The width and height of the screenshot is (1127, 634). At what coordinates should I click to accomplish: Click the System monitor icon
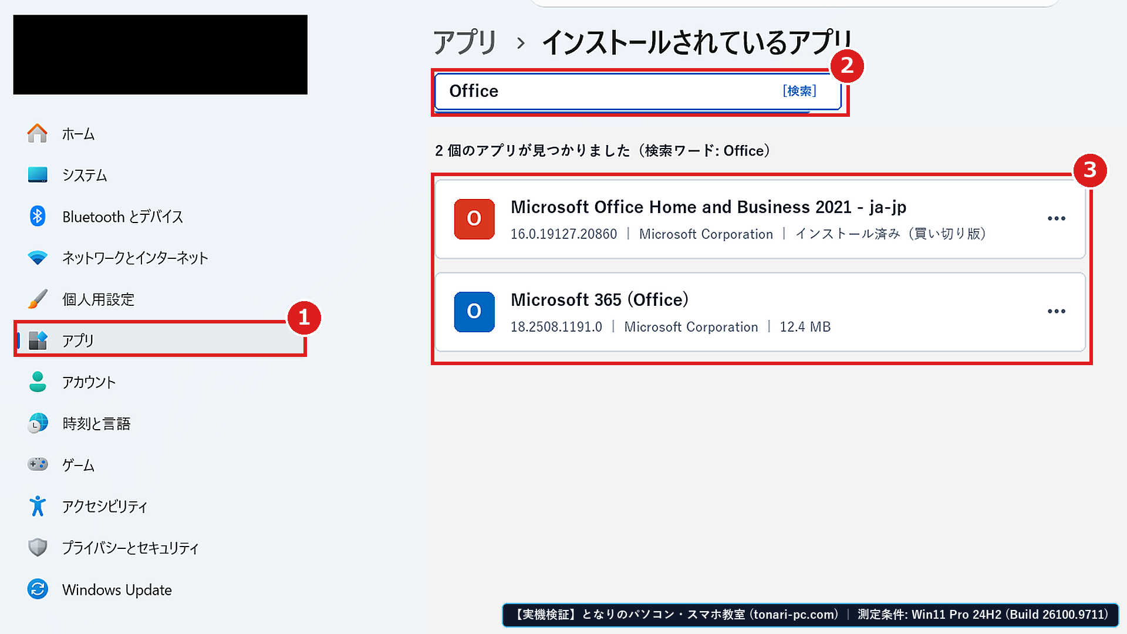coord(38,175)
